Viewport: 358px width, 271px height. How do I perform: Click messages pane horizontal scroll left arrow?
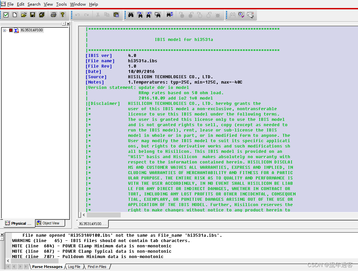tap(8, 261)
